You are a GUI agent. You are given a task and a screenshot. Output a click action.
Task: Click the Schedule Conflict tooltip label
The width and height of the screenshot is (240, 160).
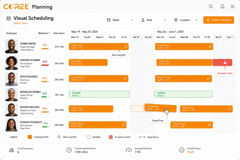pos(225,73)
